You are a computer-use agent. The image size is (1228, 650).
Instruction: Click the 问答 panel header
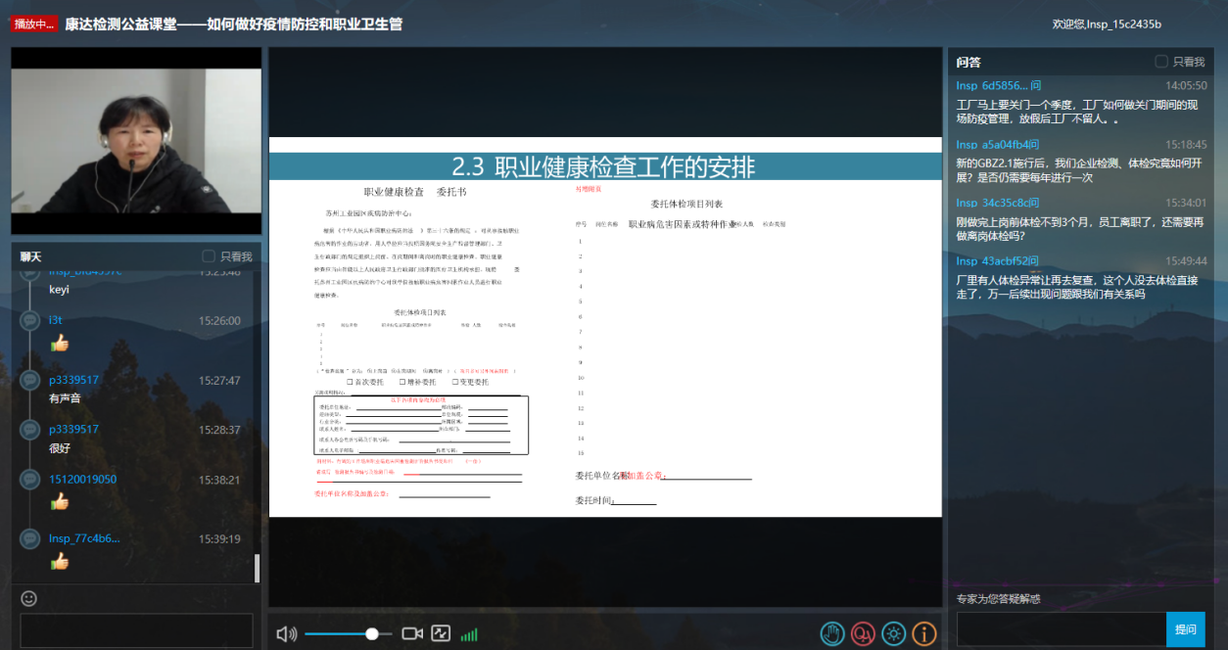click(x=968, y=62)
